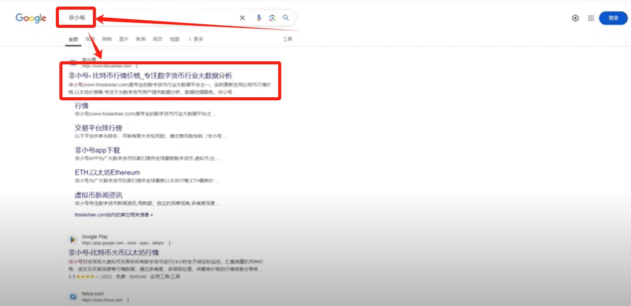Open Google Lens image search icon
The width and height of the screenshot is (631, 306).
[273, 18]
